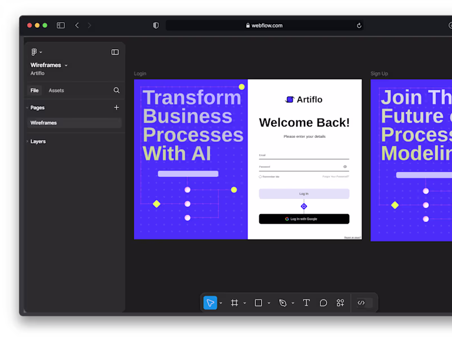Add a new page with the plus icon
Screen dimensions: 452x339
[116, 107]
